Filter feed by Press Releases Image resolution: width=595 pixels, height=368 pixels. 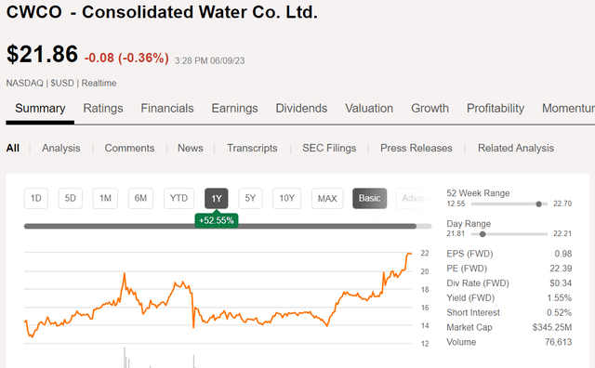pyautogui.click(x=416, y=148)
